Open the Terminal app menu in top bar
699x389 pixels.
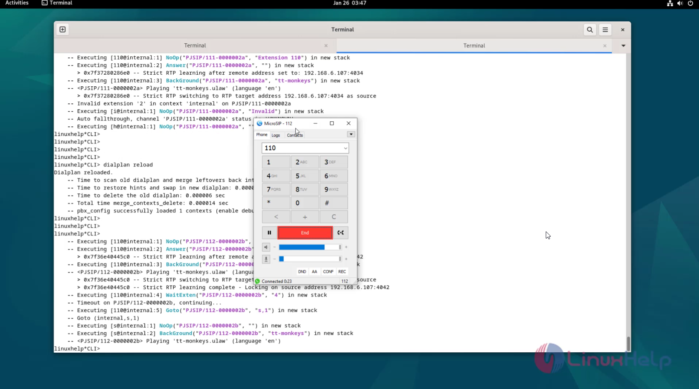pyautogui.click(x=57, y=3)
